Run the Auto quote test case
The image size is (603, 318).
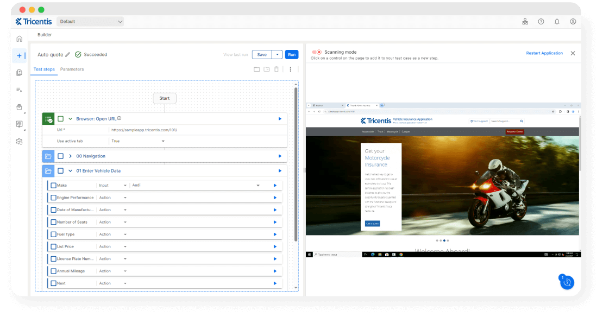(291, 54)
